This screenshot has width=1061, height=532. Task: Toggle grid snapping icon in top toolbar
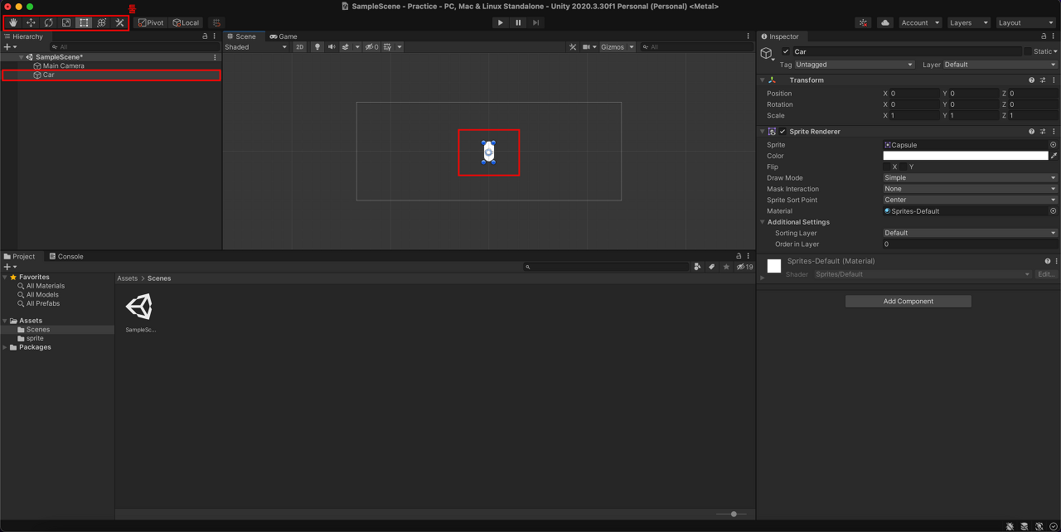tap(216, 22)
